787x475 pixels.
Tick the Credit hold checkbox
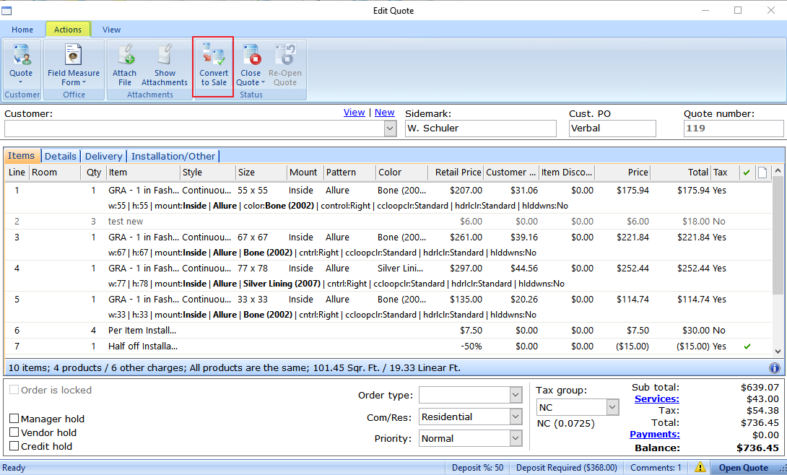[x=14, y=446]
